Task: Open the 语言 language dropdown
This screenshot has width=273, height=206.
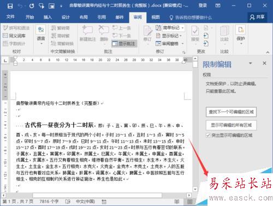Action: pyautogui.click(x=41, y=34)
